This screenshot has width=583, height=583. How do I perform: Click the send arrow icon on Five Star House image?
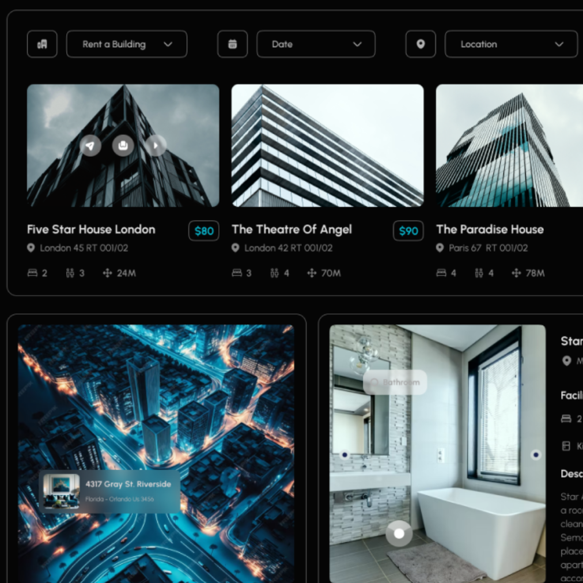[x=90, y=145]
